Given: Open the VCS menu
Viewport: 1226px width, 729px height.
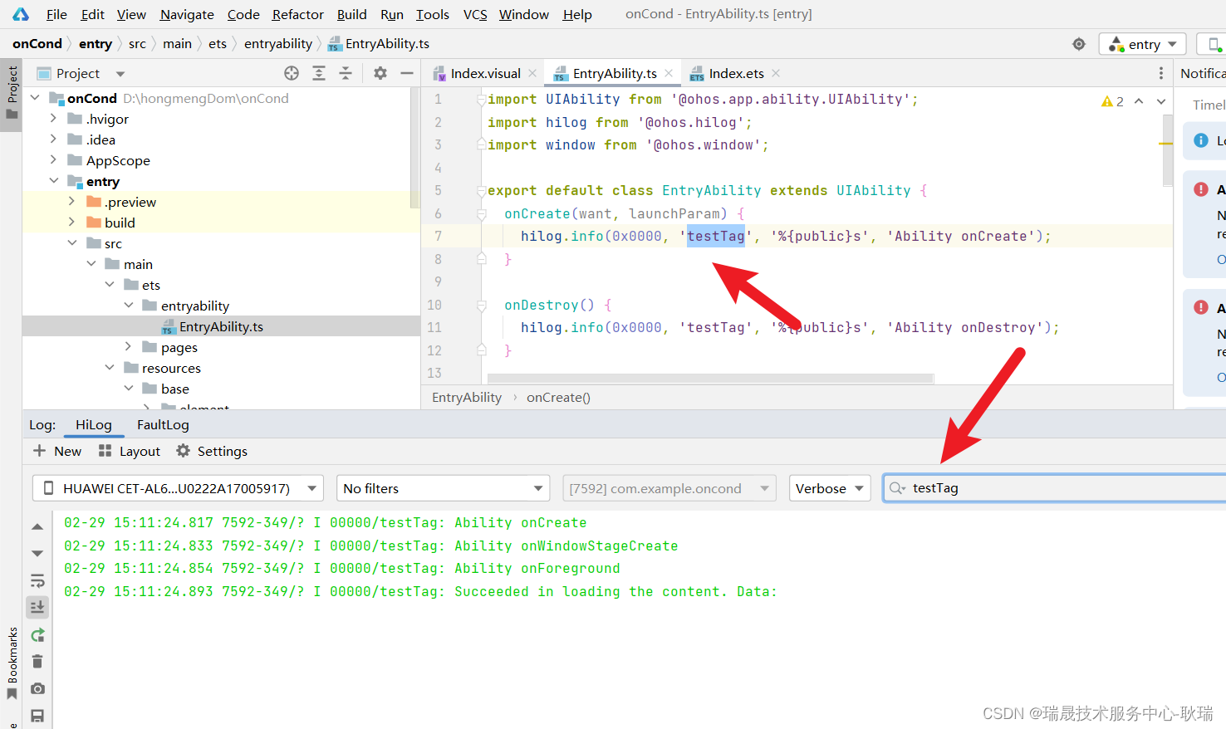Looking at the screenshot, I should click(475, 14).
